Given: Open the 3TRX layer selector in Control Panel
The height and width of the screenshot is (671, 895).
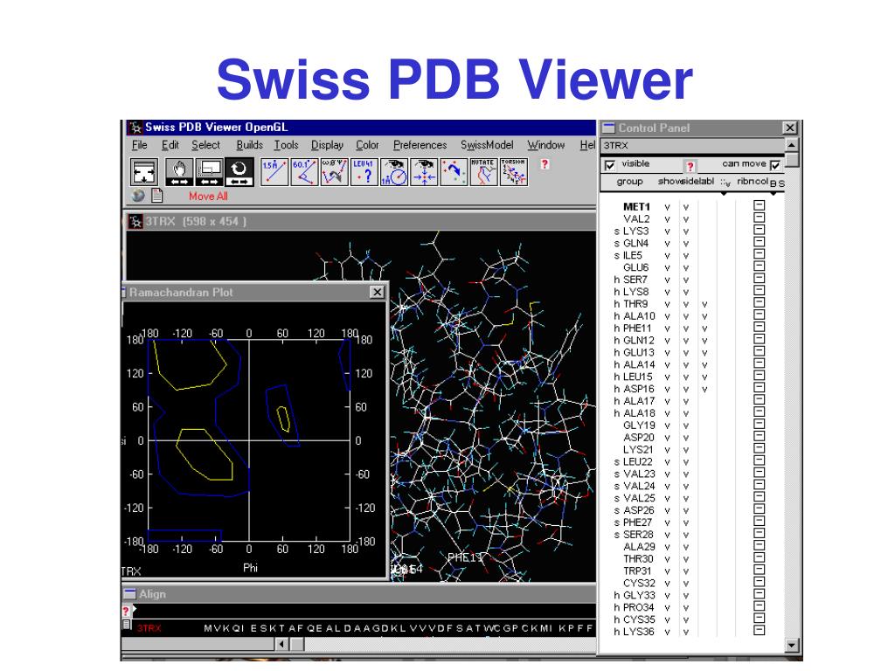Looking at the screenshot, I should click(x=692, y=146).
